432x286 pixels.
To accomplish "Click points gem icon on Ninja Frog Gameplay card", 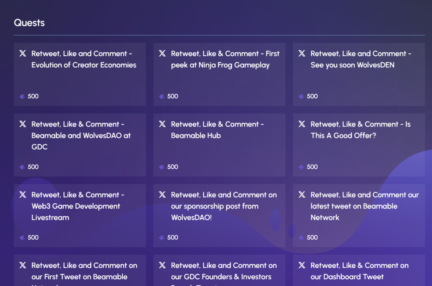I will coord(162,97).
